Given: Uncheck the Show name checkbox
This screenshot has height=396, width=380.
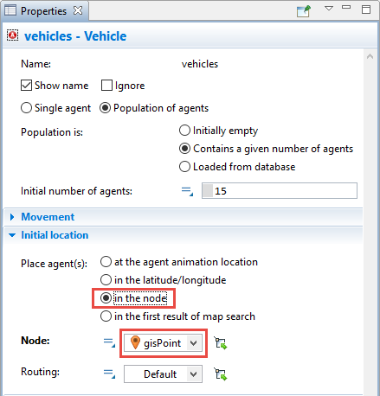Looking at the screenshot, I should pyautogui.click(x=26, y=86).
